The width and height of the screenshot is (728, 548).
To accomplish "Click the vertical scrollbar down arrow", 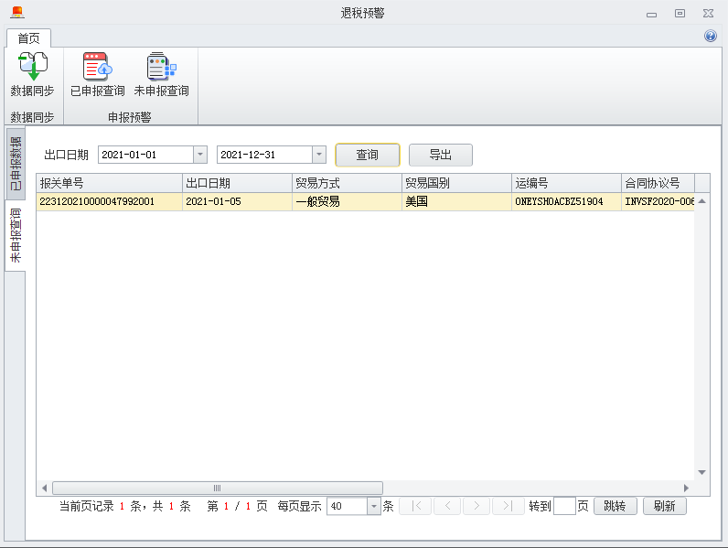I will click(702, 472).
